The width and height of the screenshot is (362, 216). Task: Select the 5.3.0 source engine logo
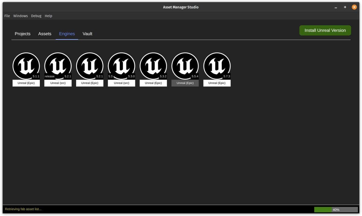[122, 66]
